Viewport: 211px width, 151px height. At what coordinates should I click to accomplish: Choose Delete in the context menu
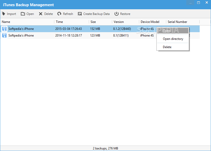coord(173,47)
